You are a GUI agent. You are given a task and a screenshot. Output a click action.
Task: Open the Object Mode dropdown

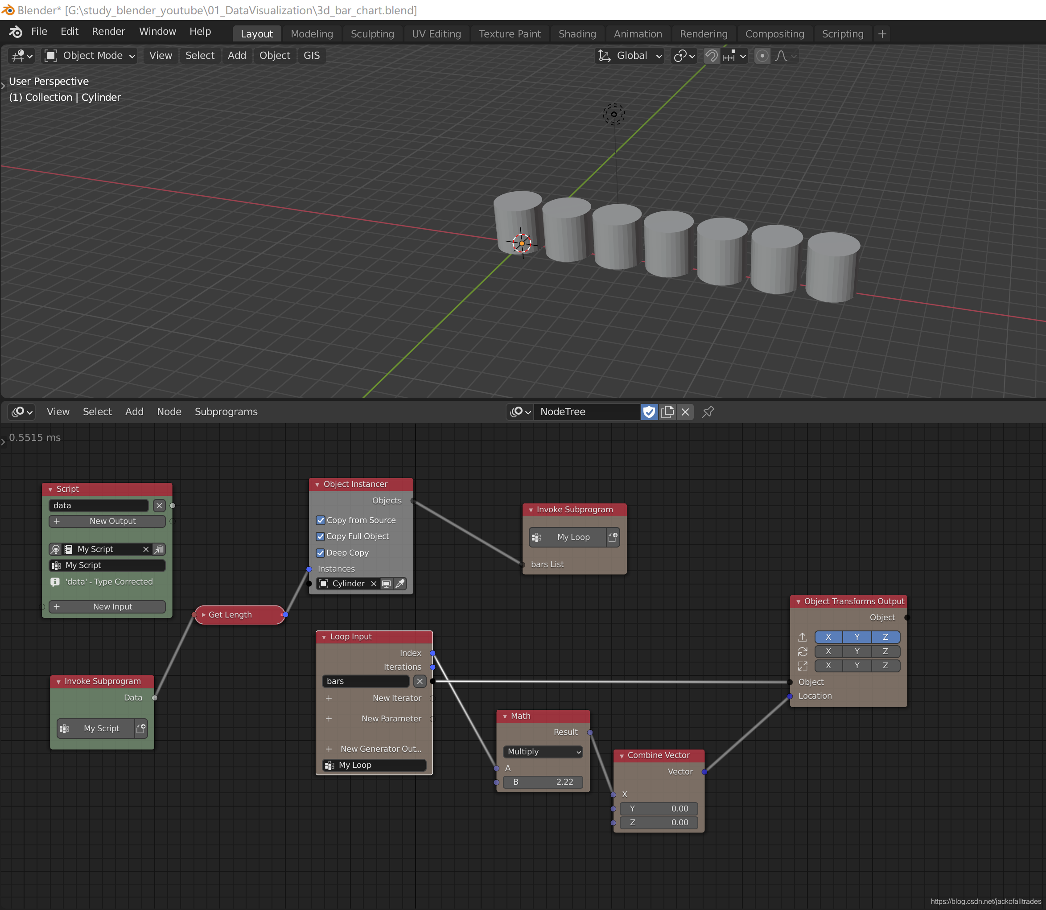[x=91, y=56]
